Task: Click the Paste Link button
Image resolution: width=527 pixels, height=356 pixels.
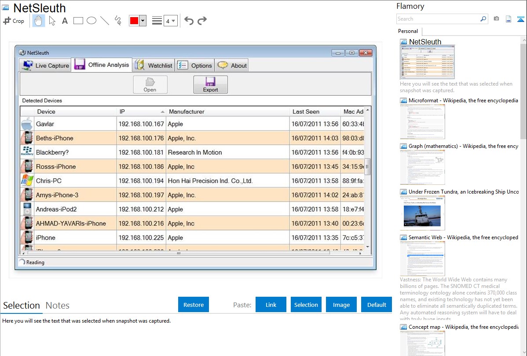Action: [x=271, y=305]
